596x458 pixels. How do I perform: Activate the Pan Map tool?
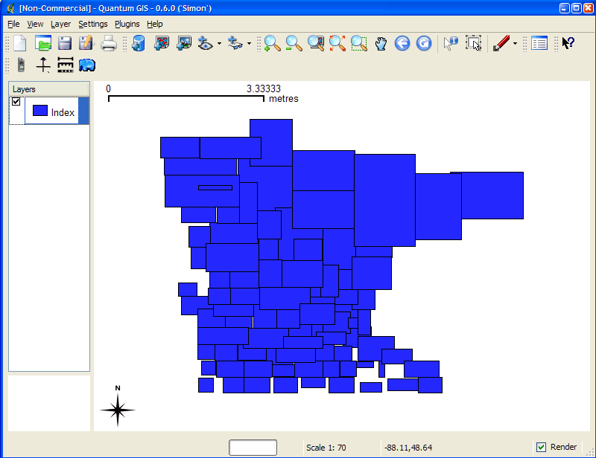tap(381, 43)
